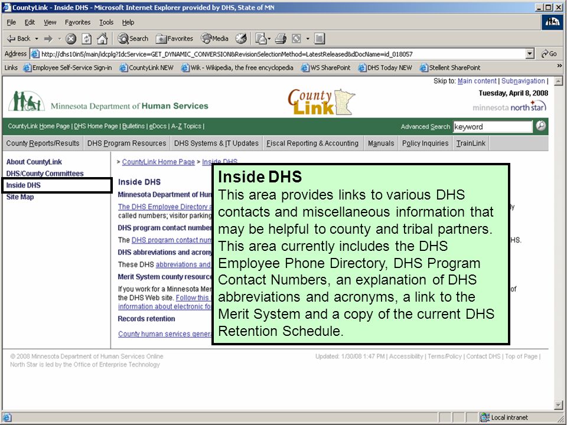Click the Subnavigation skip link
This screenshot has width=567, height=425.
pyautogui.click(x=523, y=81)
